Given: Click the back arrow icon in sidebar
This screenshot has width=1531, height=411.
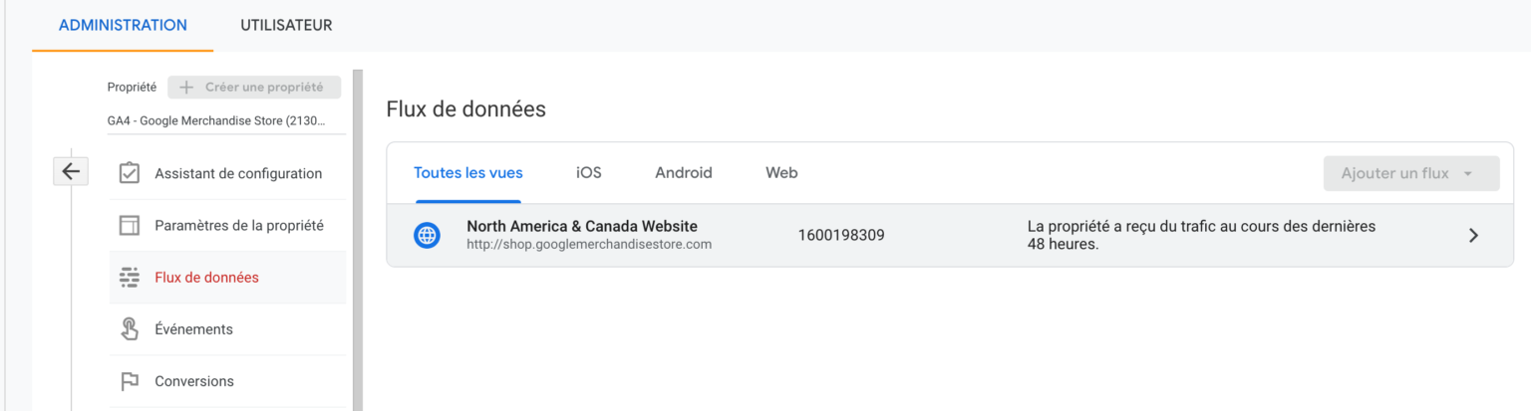Looking at the screenshot, I should tap(71, 171).
